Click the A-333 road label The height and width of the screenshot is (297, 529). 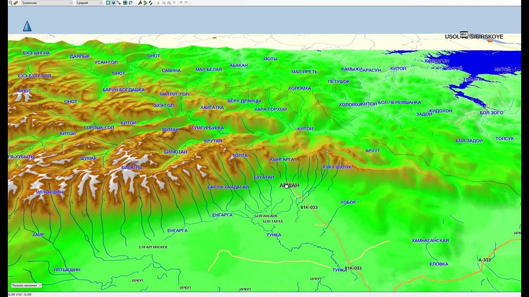coord(484,260)
